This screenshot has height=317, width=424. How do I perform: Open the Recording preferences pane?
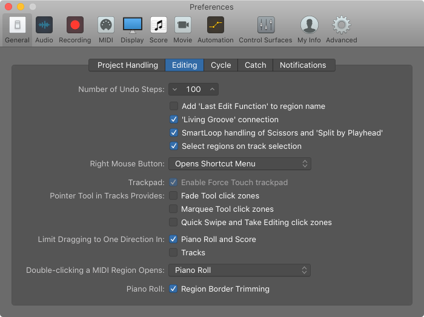click(75, 30)
